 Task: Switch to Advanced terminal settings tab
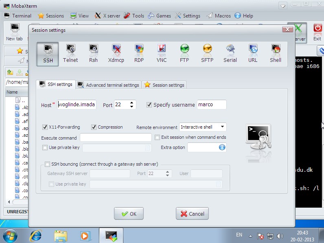pyautogui.click(x=108, y=85)
